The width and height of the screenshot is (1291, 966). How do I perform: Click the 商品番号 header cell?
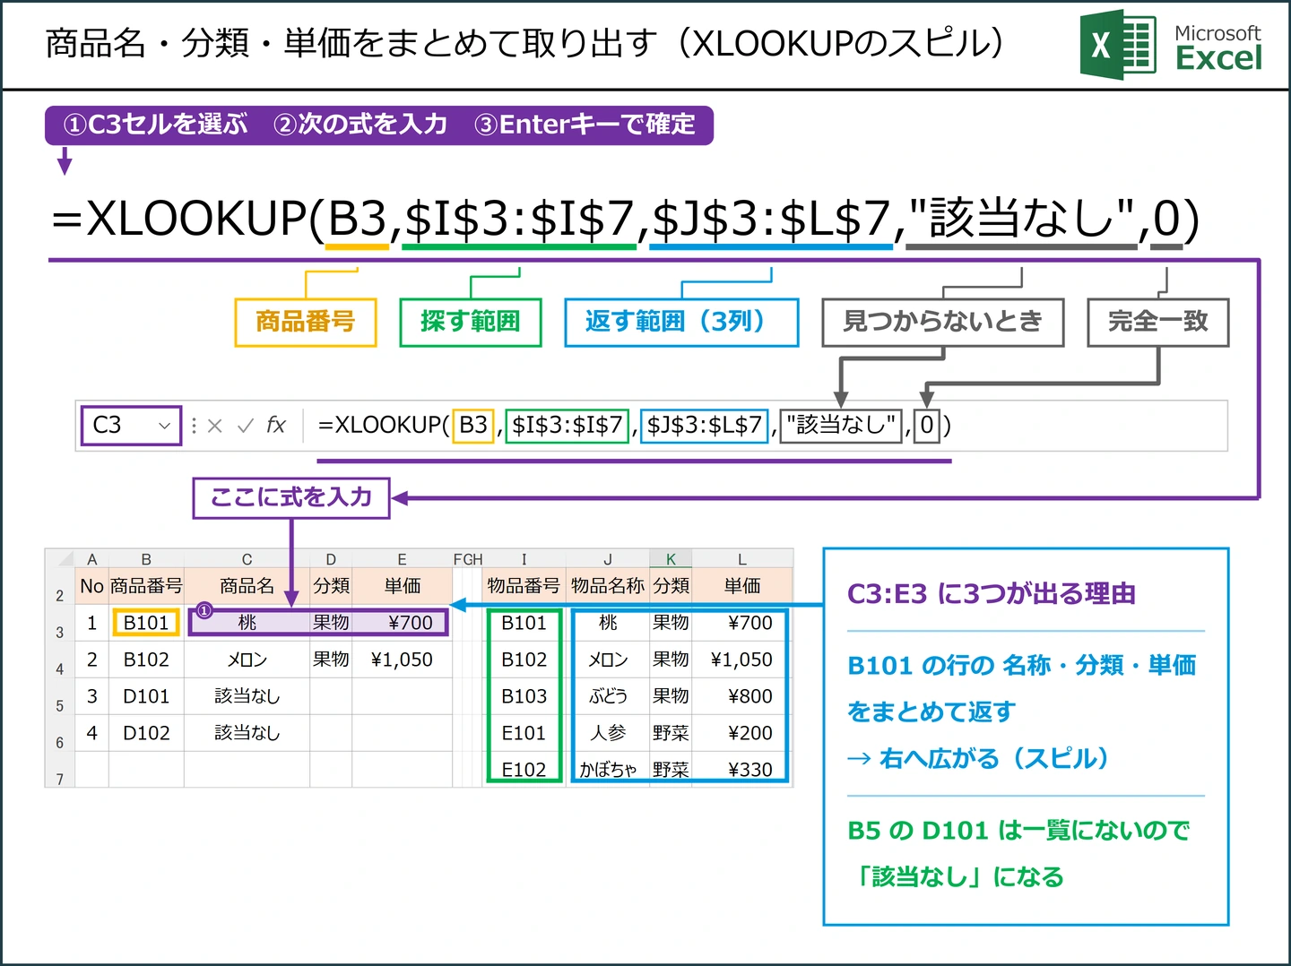(146, 586)
